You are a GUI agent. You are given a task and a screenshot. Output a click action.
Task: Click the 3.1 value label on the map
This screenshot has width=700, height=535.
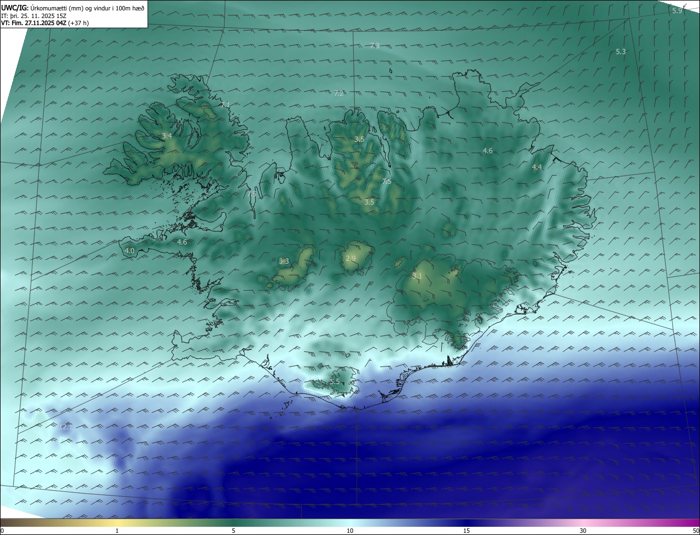pos(417,276)
